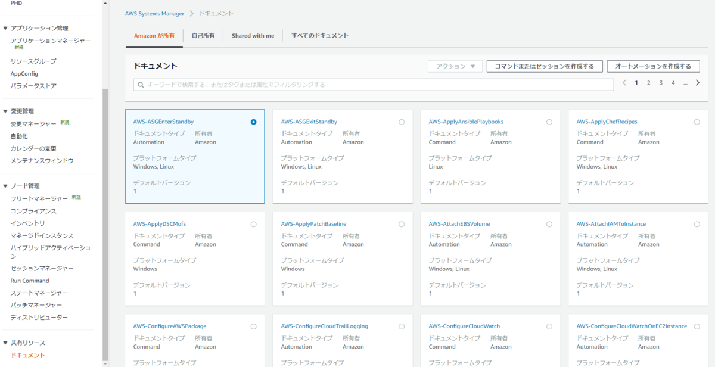Open the AWS-ConfigureAWSPackage document link
The image size is (715, 367).
tap(169, 326)
